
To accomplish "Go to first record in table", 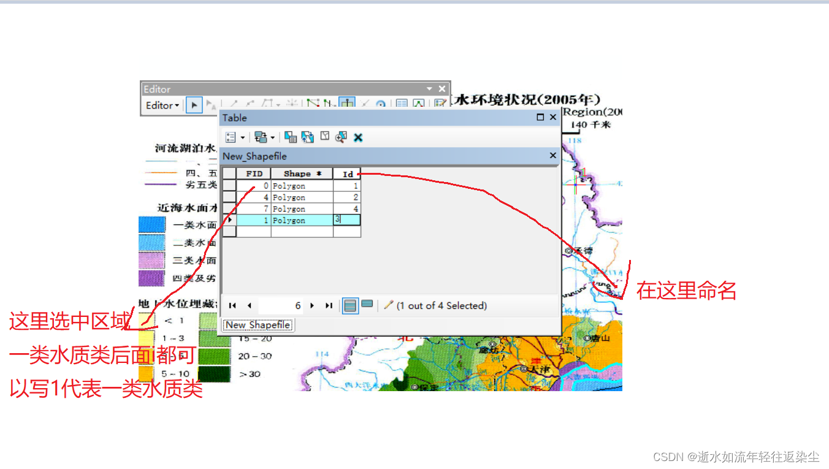I will click(x=232, y=305).
